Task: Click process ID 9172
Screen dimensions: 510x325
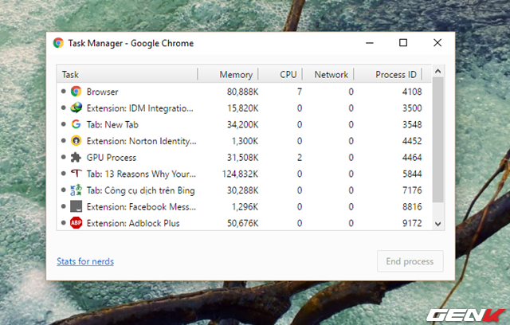Action: coord(412,223)
